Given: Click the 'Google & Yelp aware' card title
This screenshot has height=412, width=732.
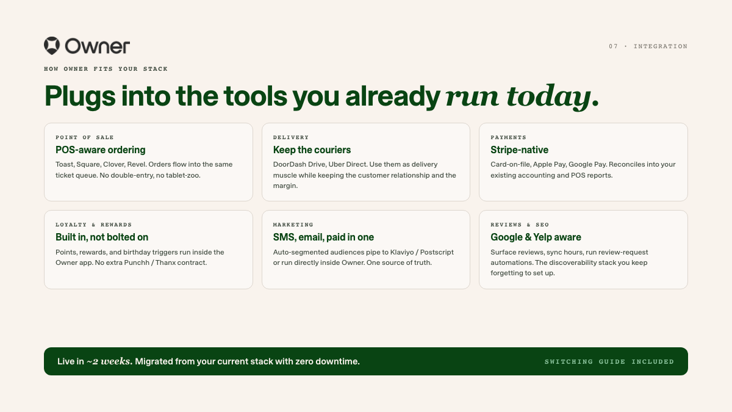Looking at the screenshot, I should tap(536, 237).
